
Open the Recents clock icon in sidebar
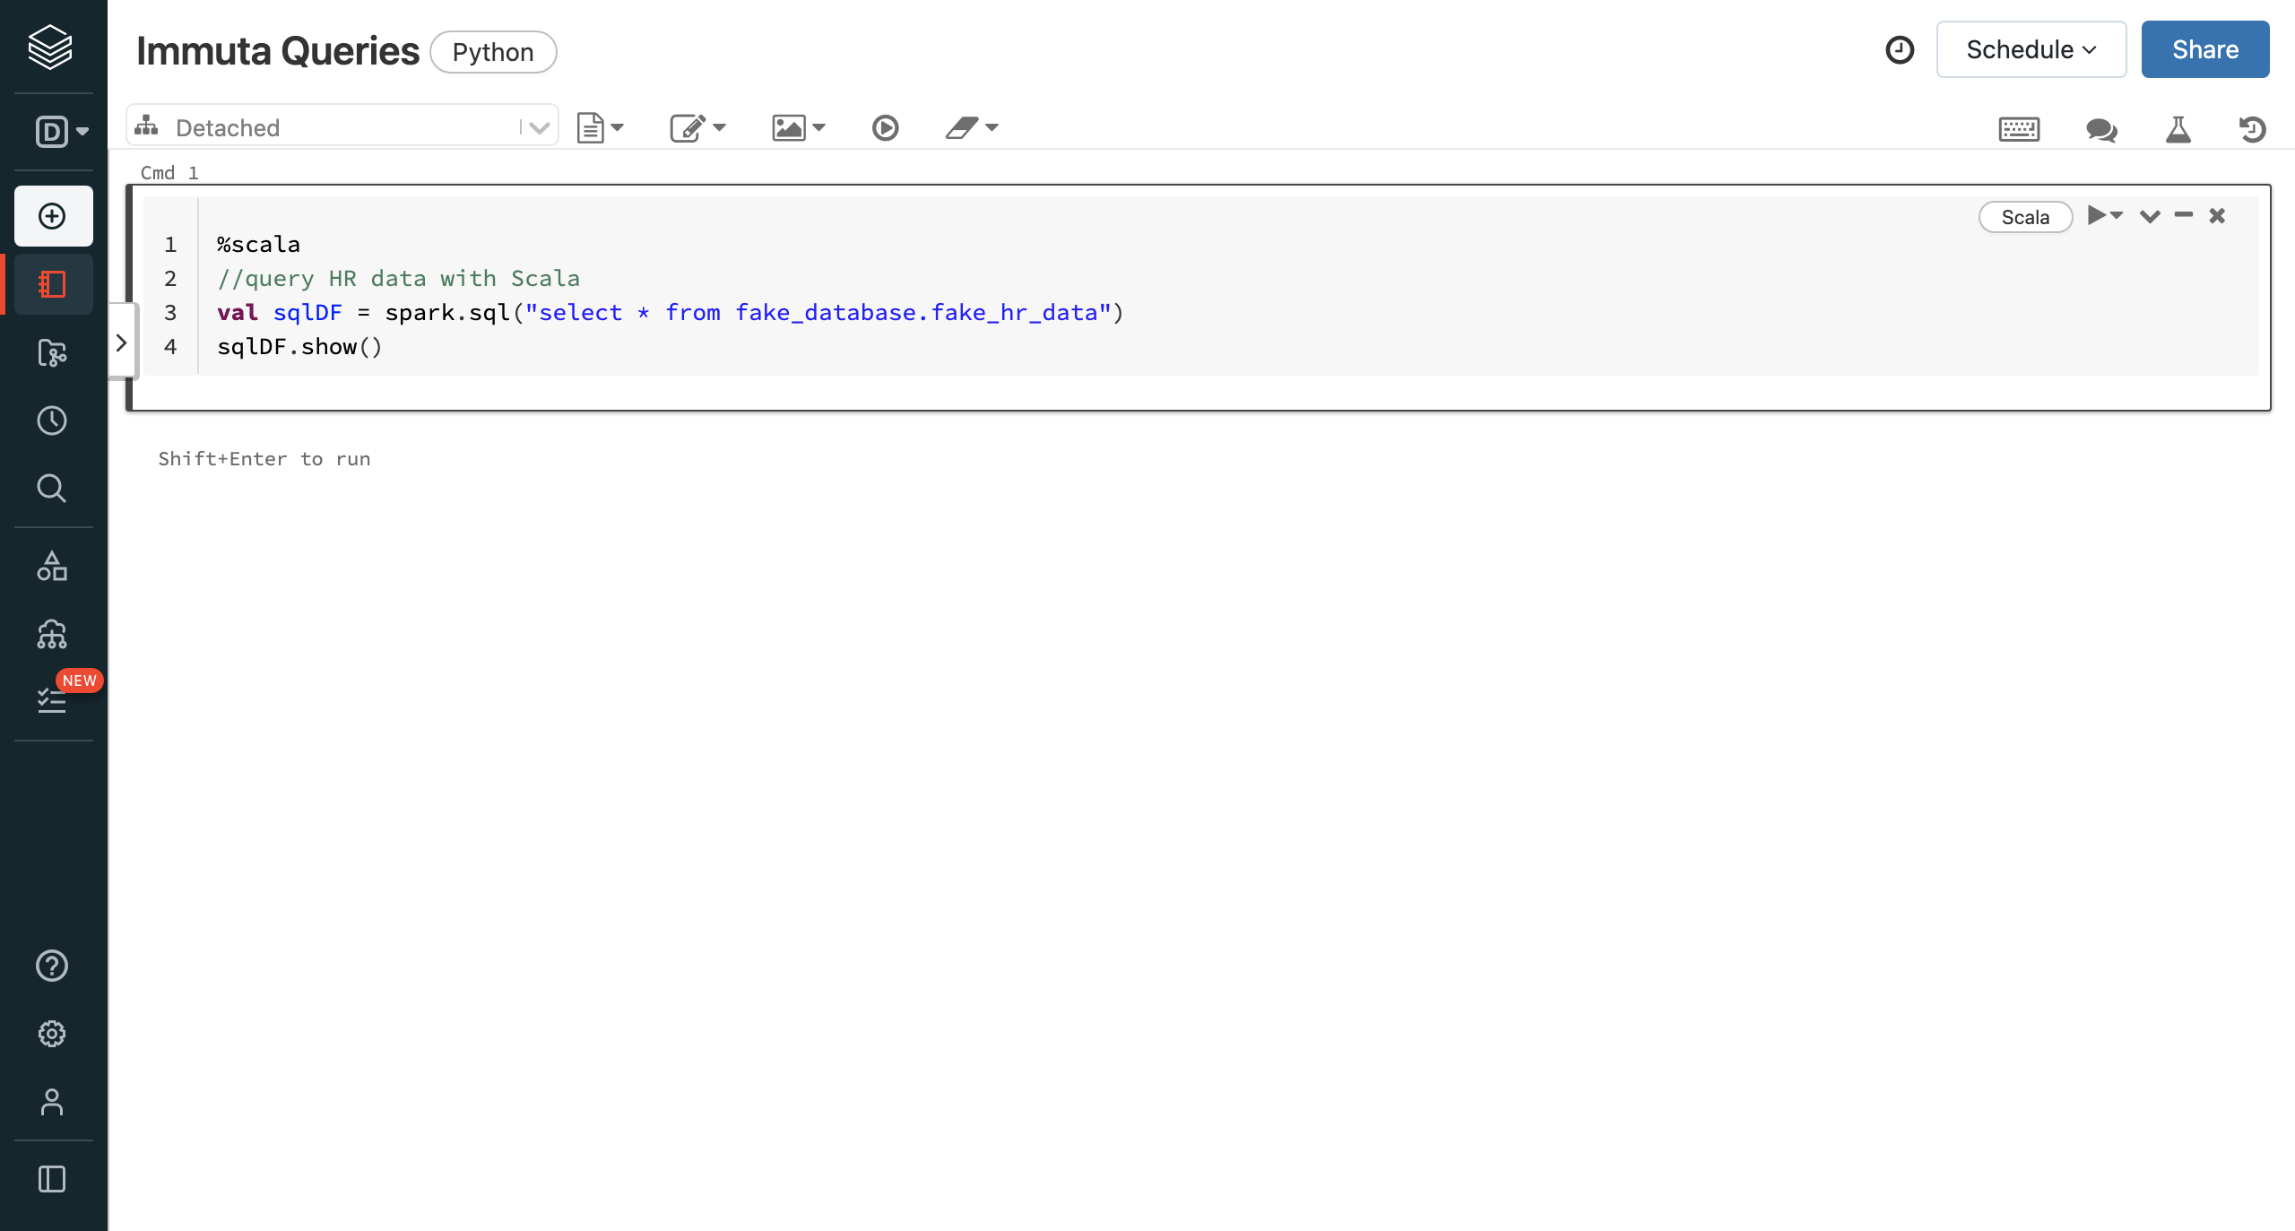52,420
